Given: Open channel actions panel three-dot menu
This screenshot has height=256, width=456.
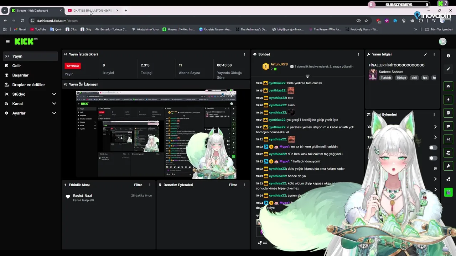Looking at the screenshot, I should pos(434,114).
